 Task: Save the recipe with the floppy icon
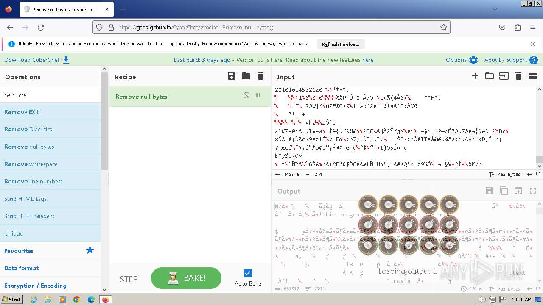(232, 76)
